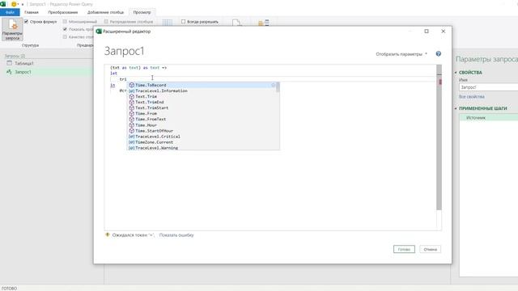Click constant icon beside TraceLevel.Information suggestion
Image resolution: width=518 pixels, height=291 pixels.
pyautogui.click(x=131, y=91)
